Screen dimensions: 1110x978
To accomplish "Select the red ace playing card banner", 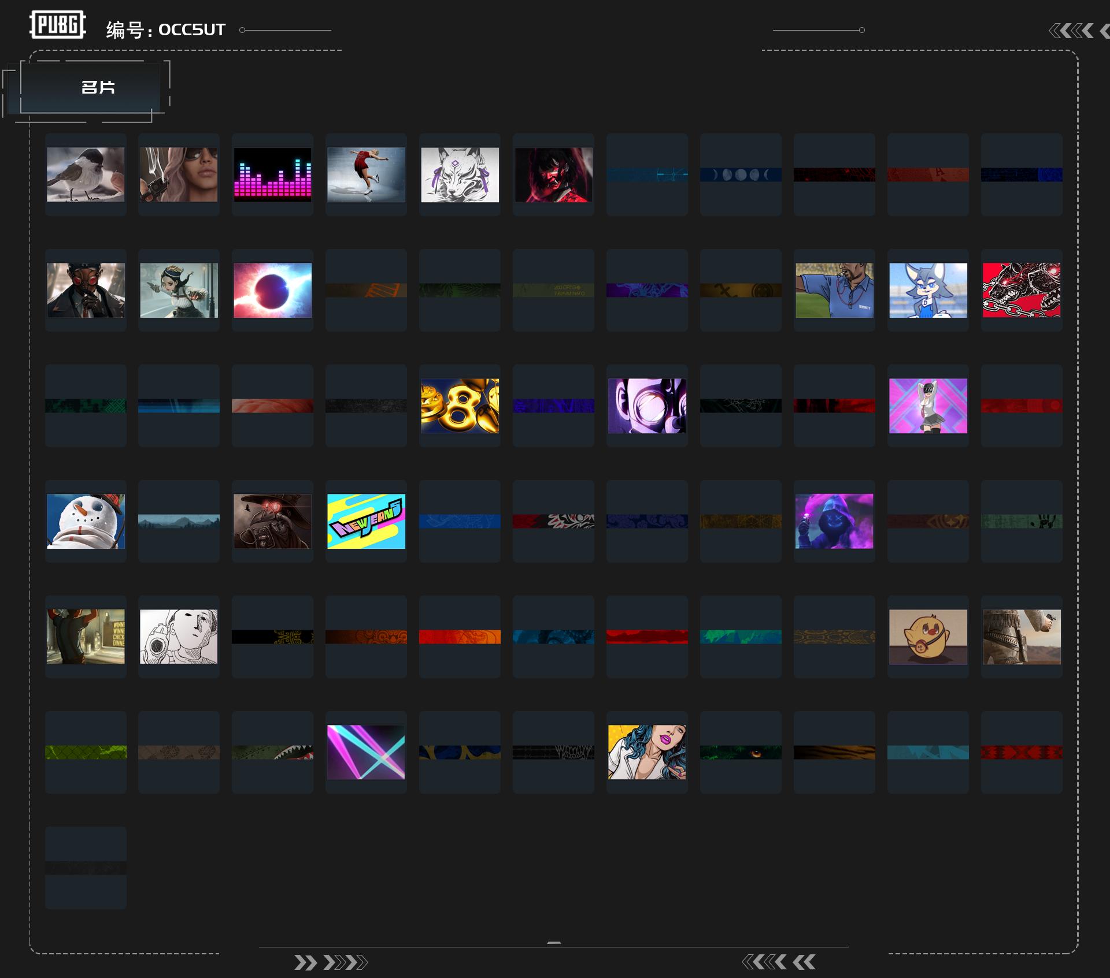I will coord(928,174).
